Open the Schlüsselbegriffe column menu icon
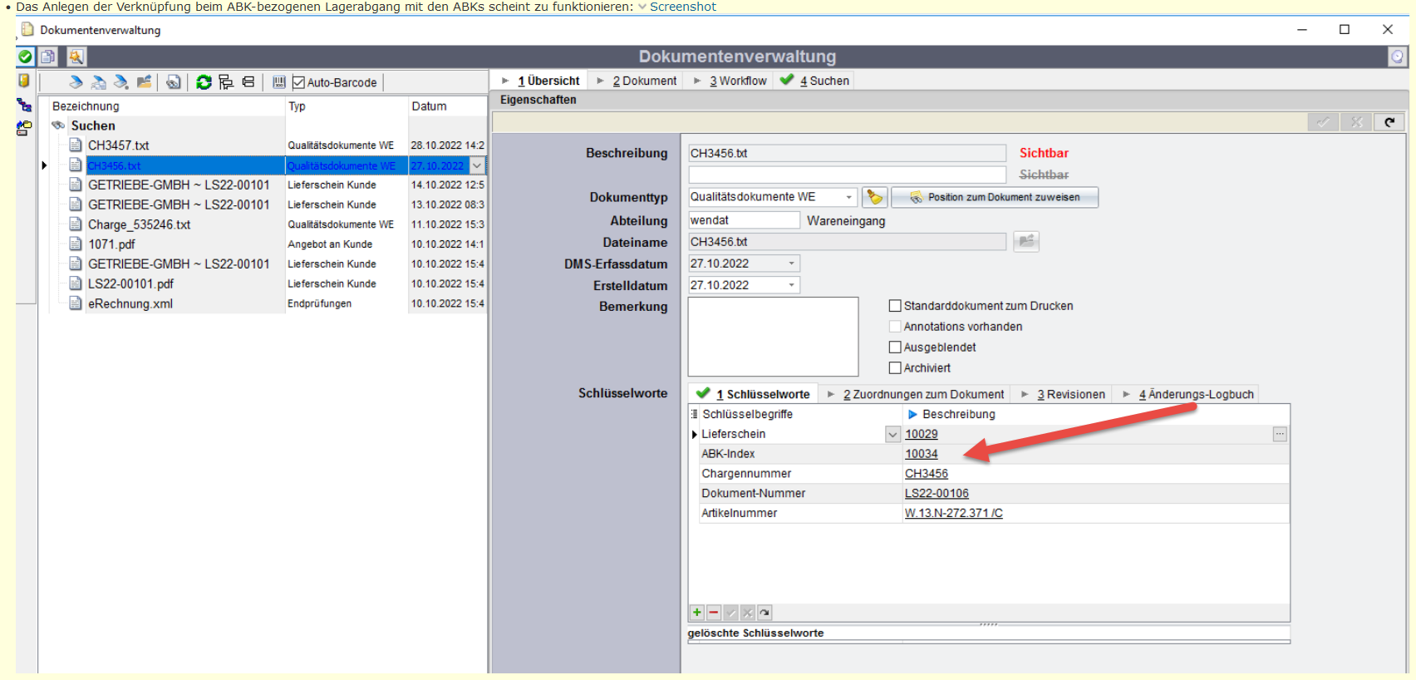This screenshot has width=1416, height=680. click(x=695, y=414)
